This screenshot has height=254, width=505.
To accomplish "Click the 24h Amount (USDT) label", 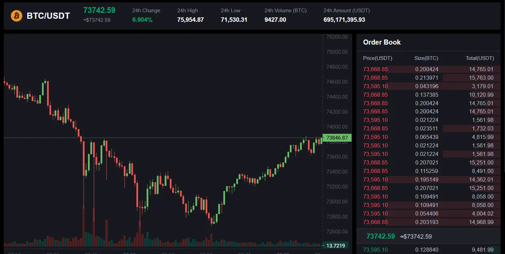I will (346, 11).
